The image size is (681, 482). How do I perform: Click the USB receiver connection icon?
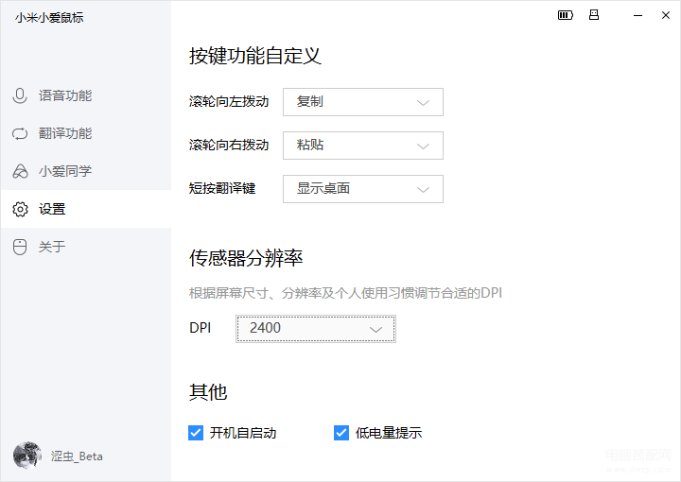click(594, 15)
